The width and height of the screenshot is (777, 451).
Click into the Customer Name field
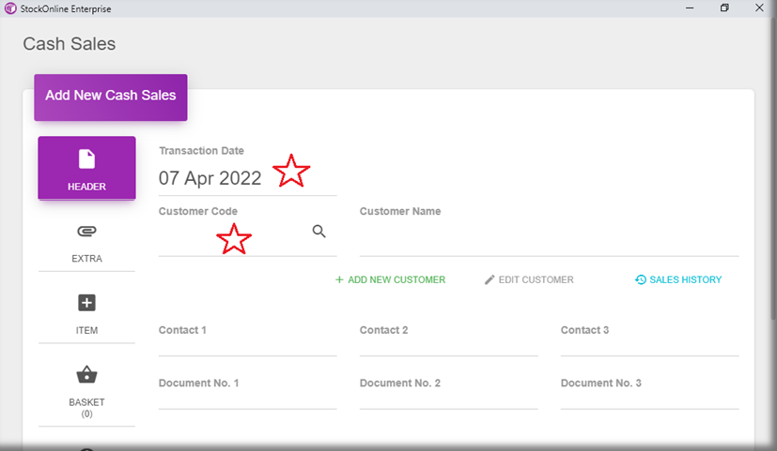tap(548, 242)
